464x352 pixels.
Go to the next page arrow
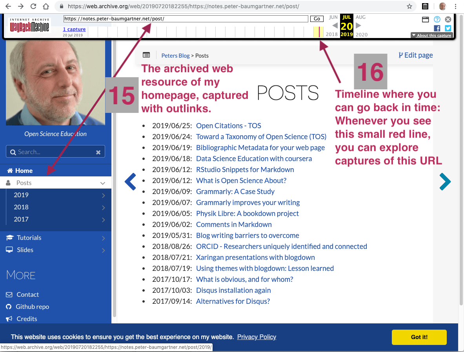tap(445, 182)
